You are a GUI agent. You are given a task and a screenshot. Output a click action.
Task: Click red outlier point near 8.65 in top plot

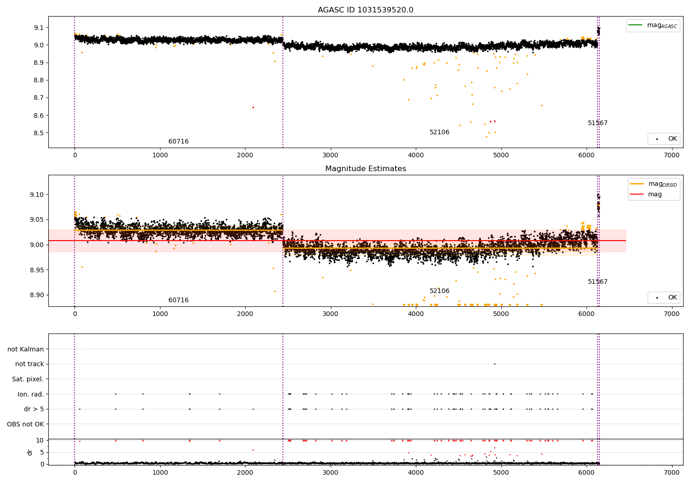coord(253,107)
